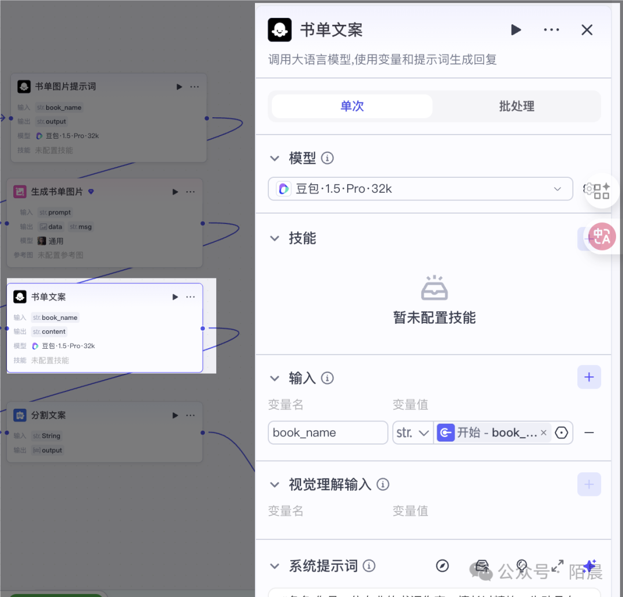
Task: Add a new input variable in 输入
Action: [x=589, y=377]
